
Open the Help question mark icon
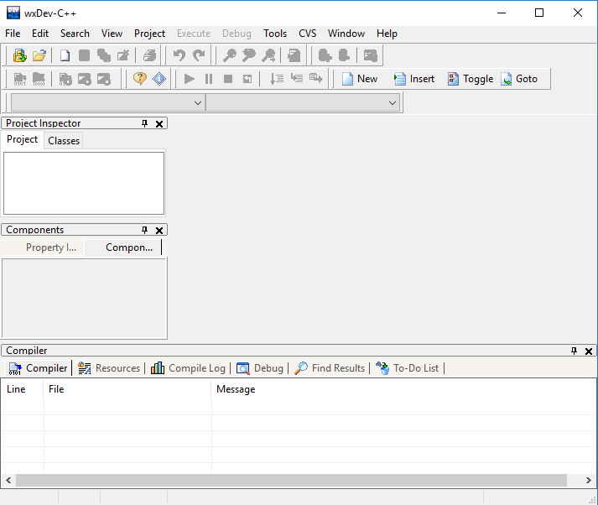(140, 79)
